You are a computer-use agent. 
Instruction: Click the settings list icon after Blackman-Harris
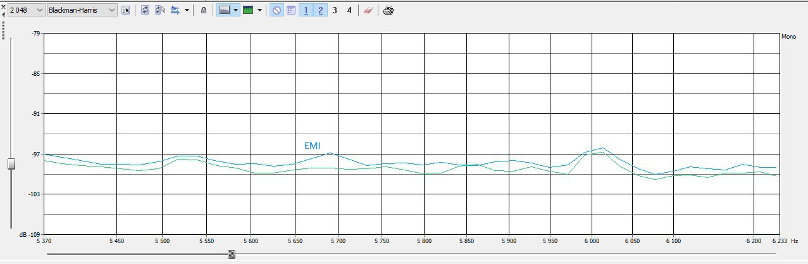coord(126,10)
